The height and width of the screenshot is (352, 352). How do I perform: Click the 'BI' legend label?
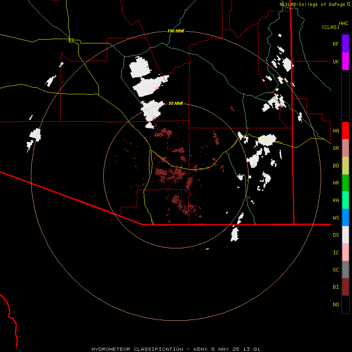[x=336, y=287]
